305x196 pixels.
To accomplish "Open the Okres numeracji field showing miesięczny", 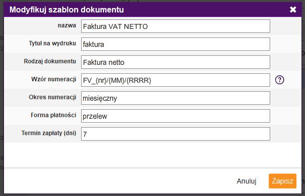I will tap(176, 98).
